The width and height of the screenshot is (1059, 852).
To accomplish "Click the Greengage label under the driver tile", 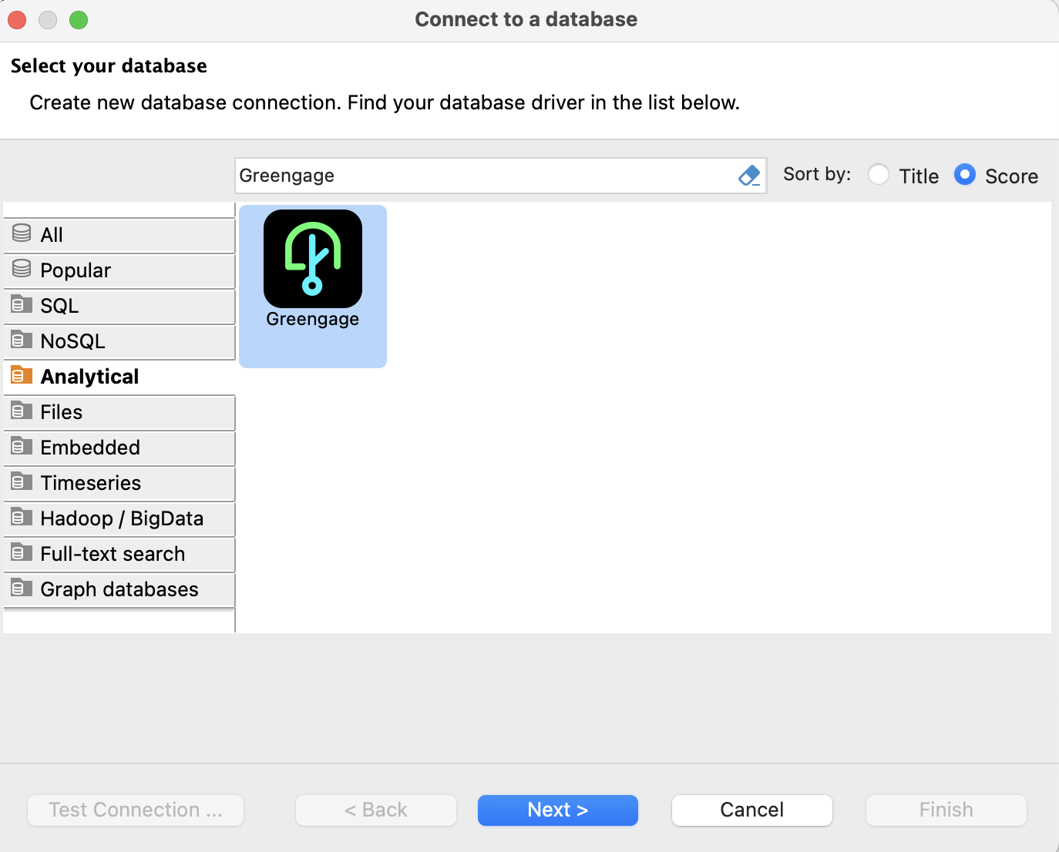I will pyautogui.click(x=312, y=319).
